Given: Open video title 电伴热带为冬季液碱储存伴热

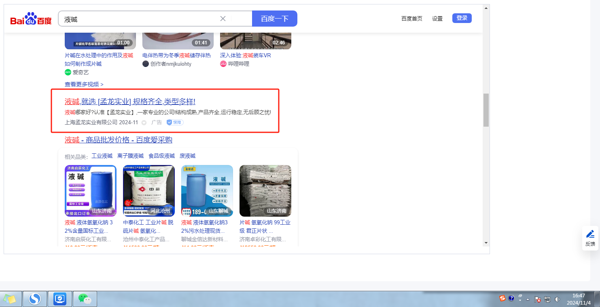Looking at the screenshot, I should click(176, 55).
